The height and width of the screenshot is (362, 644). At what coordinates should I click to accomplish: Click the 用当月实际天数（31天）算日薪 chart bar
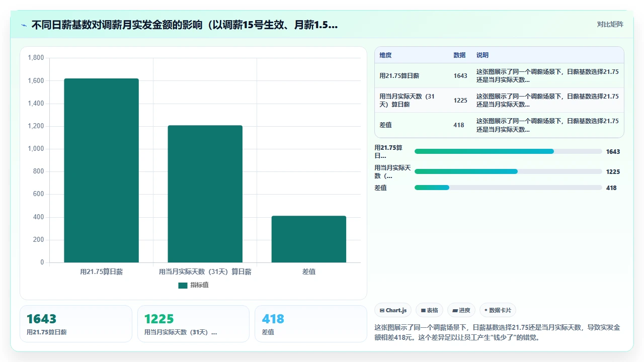coord(205,194)
